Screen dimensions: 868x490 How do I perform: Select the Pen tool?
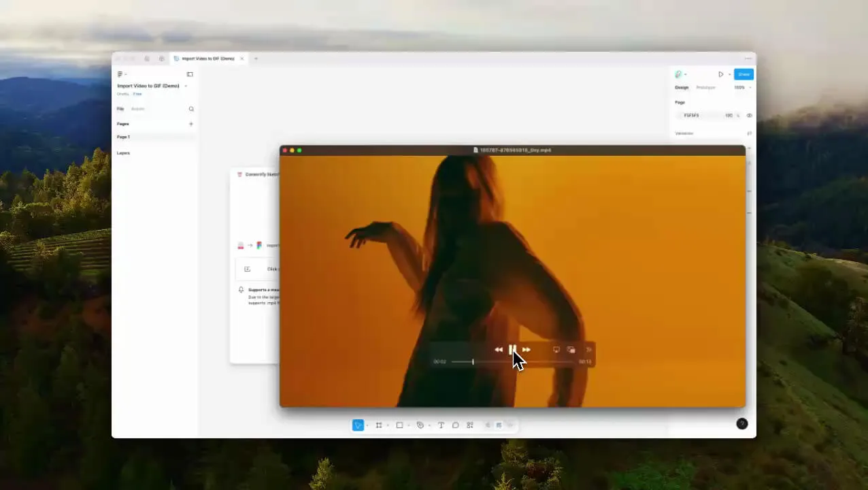point(420,425)
